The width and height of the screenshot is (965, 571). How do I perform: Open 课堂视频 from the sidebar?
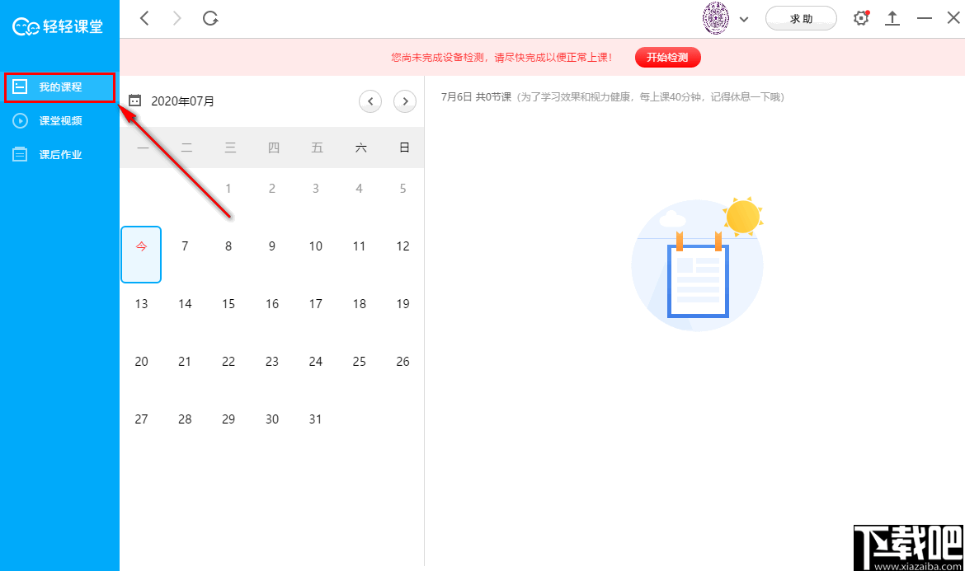tap(58, 120)
